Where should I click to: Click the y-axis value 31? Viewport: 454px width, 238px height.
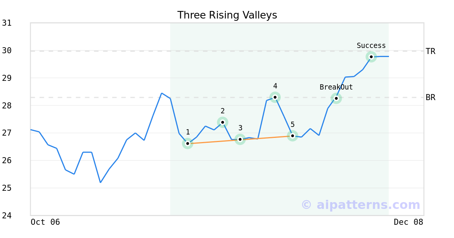[7, 23]
